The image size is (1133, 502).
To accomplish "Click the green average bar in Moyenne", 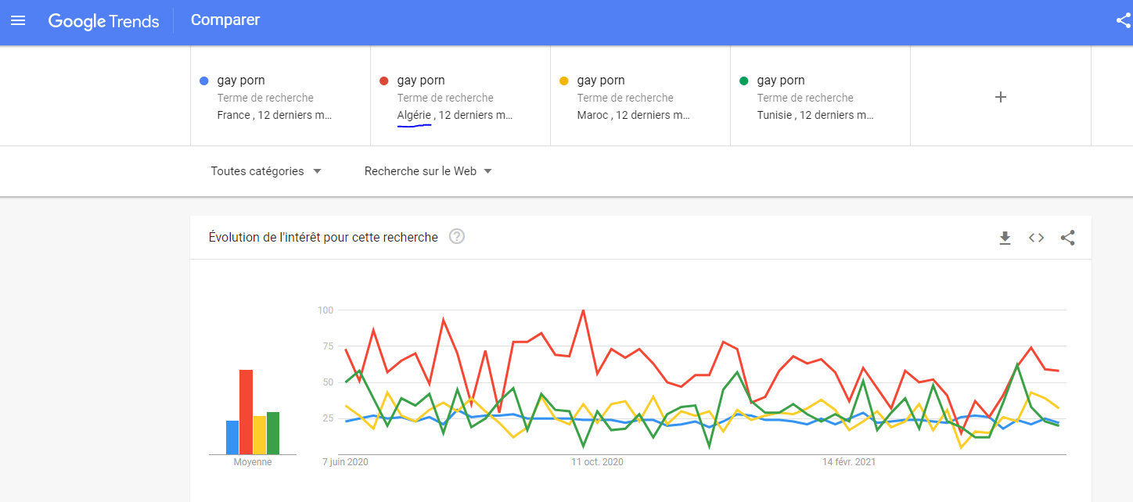I will (273, 433).
